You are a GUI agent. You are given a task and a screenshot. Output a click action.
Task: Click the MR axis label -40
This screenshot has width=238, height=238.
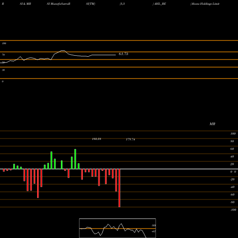232,187
